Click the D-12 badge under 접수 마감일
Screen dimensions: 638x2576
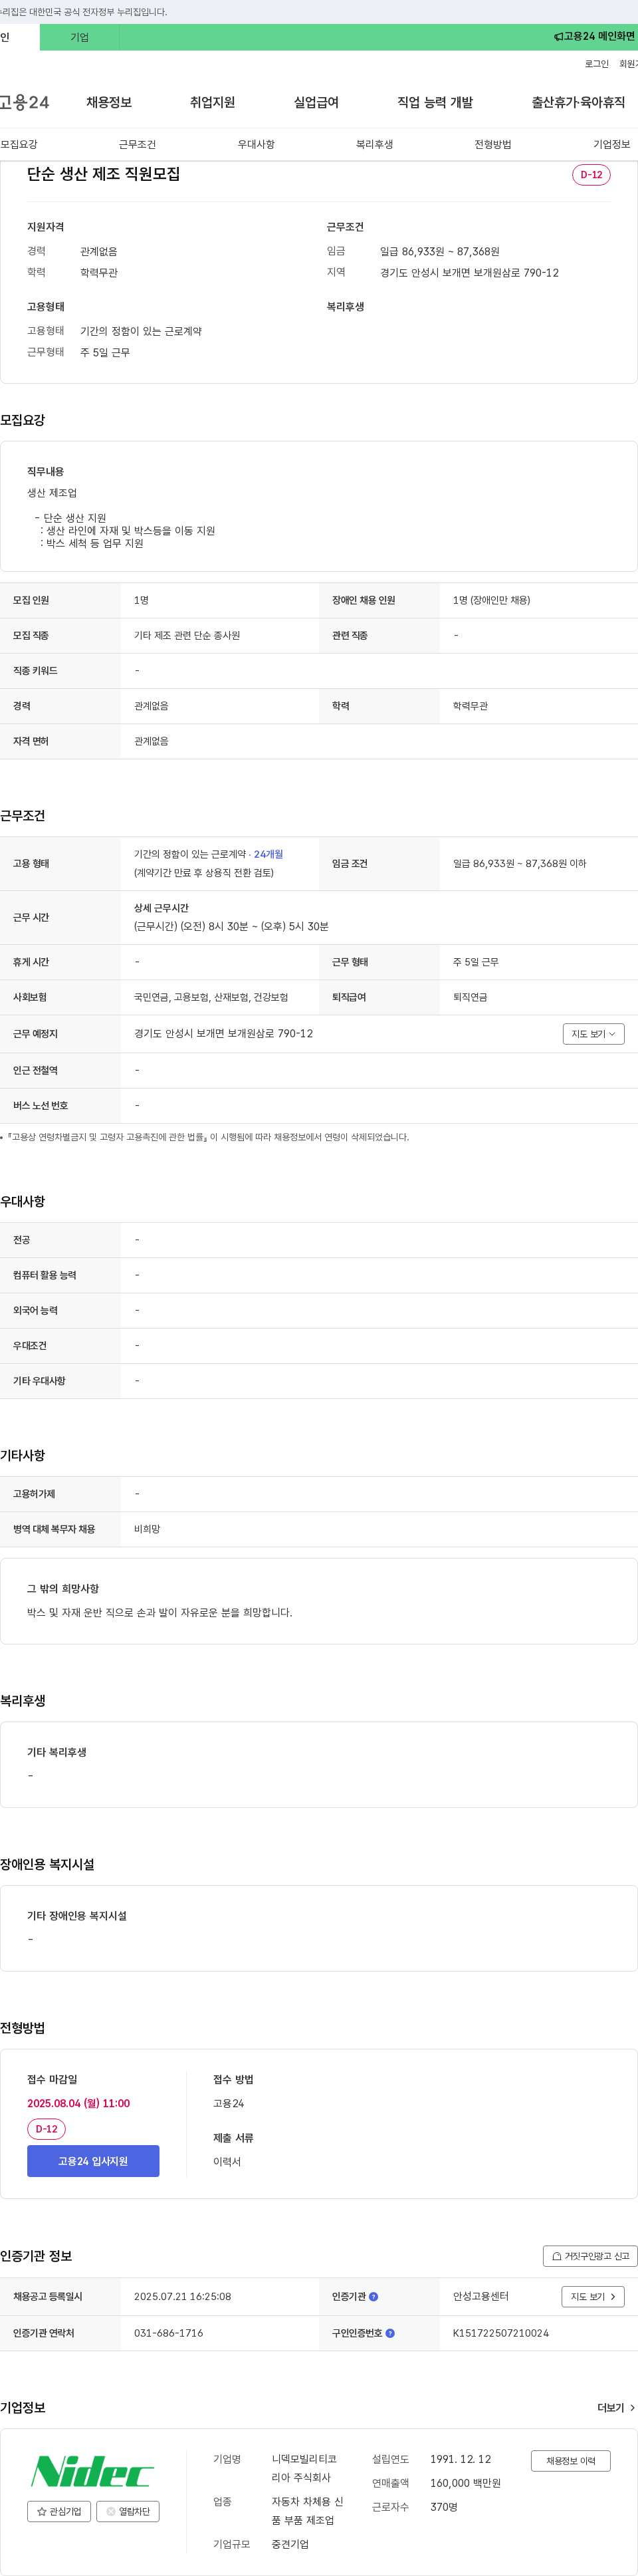click(x=46, y=2129)
